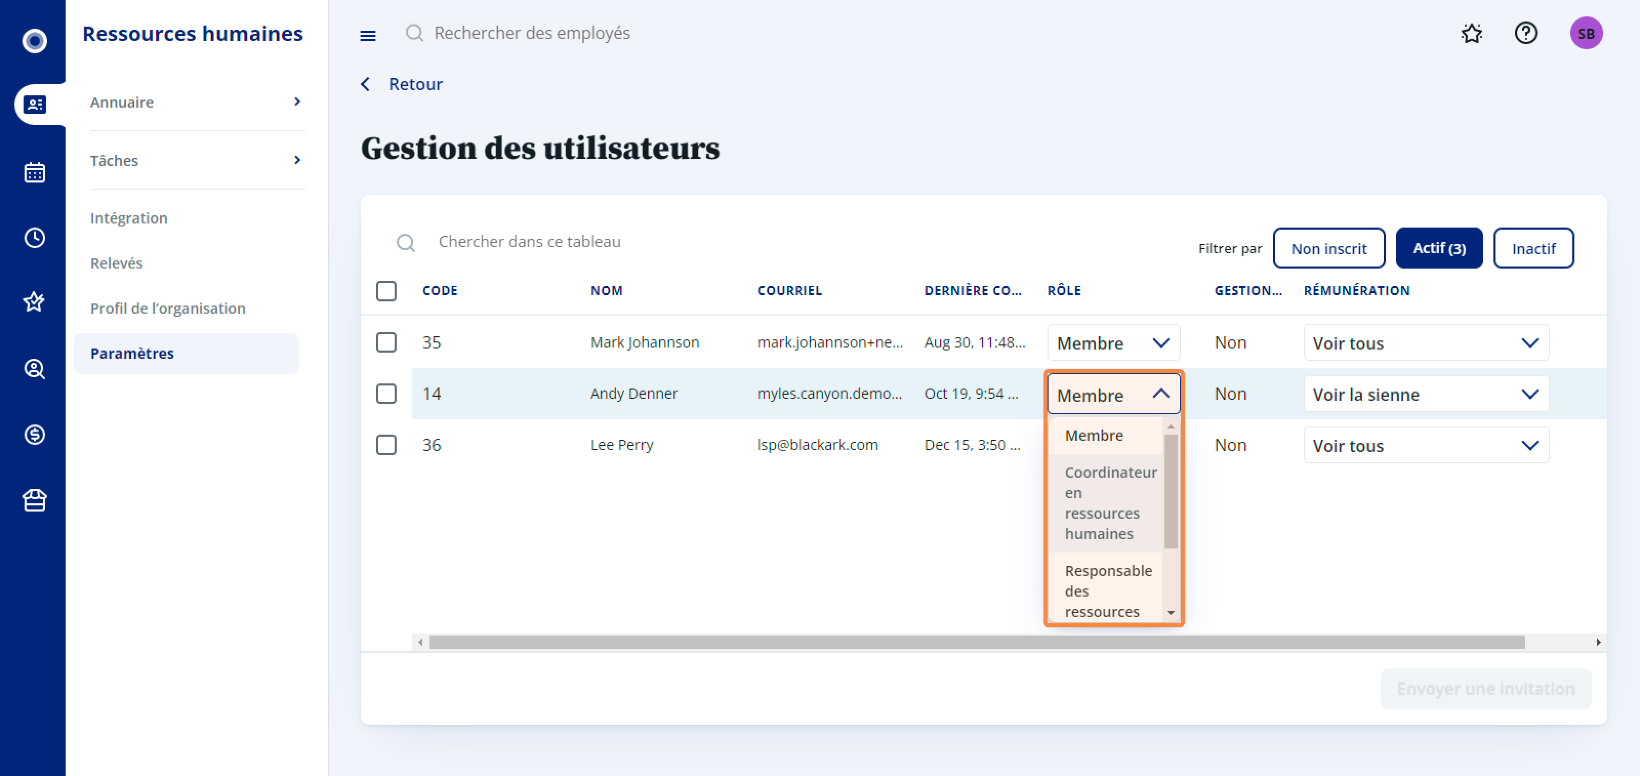The image size is (1640, 776).
Task: Click the name Lee Perry
Action: [x=621, y=445]
